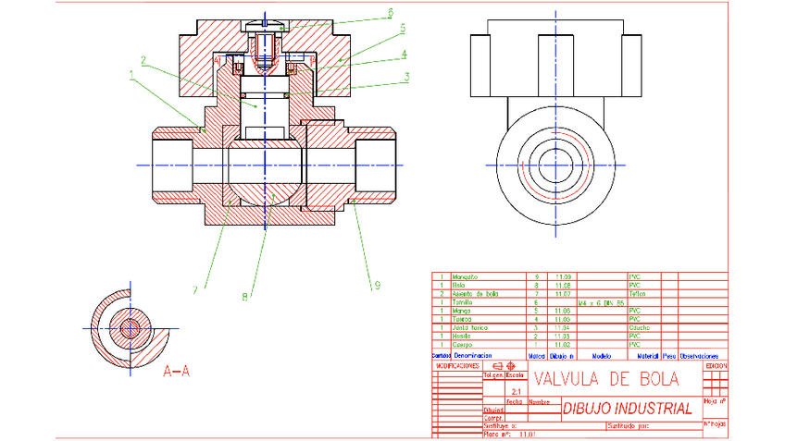Select the Observaciones column header
Viewport: 785px width, 441px height.
pos(699,355)
